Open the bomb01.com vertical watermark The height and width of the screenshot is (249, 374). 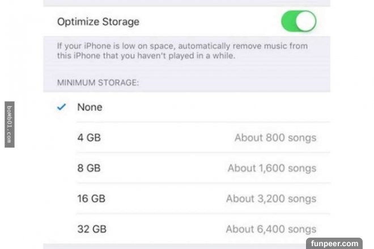(9, 124)
